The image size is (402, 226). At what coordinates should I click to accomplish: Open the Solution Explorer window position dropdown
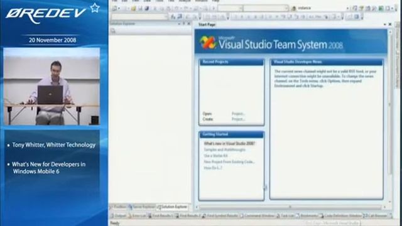tap(179, 24)
